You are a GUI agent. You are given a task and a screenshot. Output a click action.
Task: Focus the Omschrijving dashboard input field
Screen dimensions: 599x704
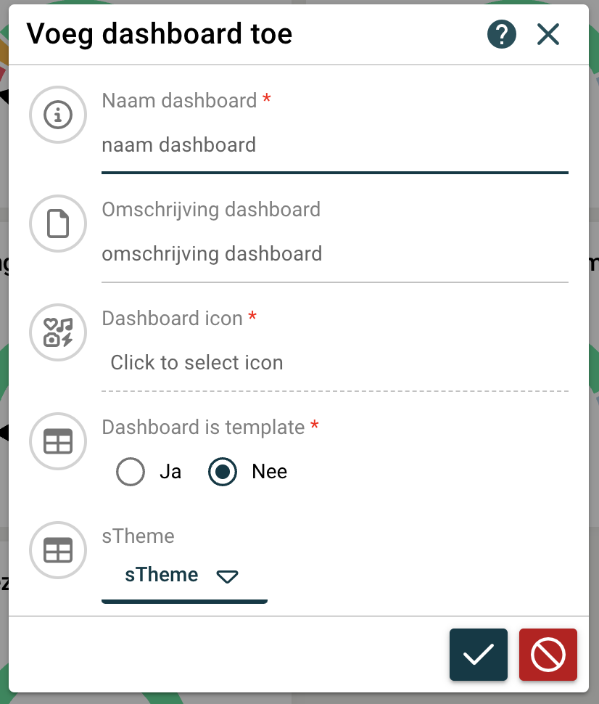click(x=334, y=254)
